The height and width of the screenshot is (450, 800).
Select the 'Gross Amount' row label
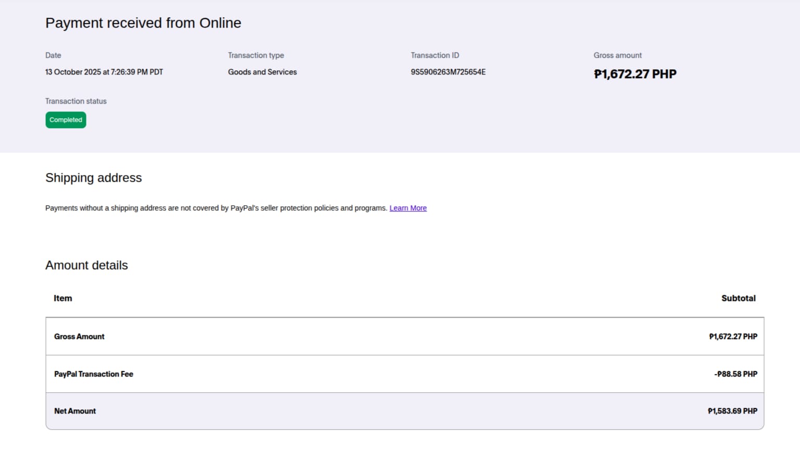[79, 336]
